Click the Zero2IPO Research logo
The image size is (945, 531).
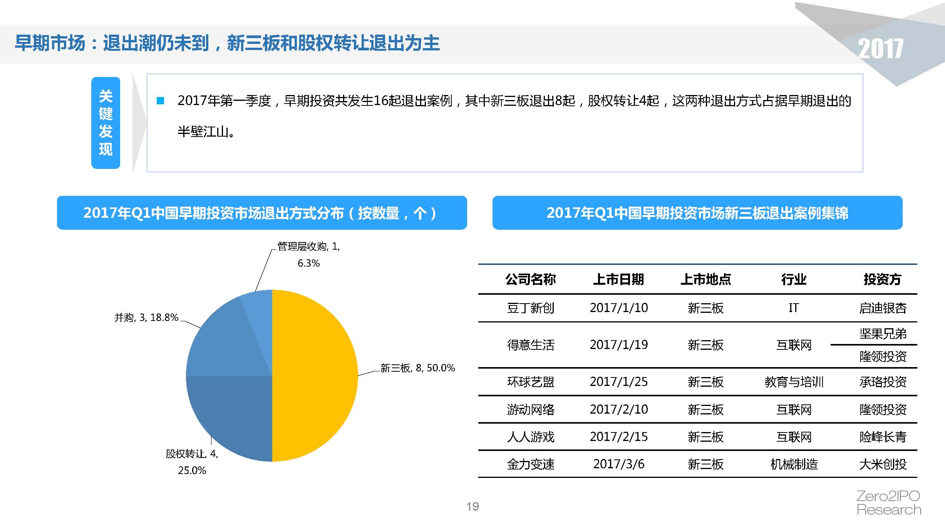tap(888, 503)
